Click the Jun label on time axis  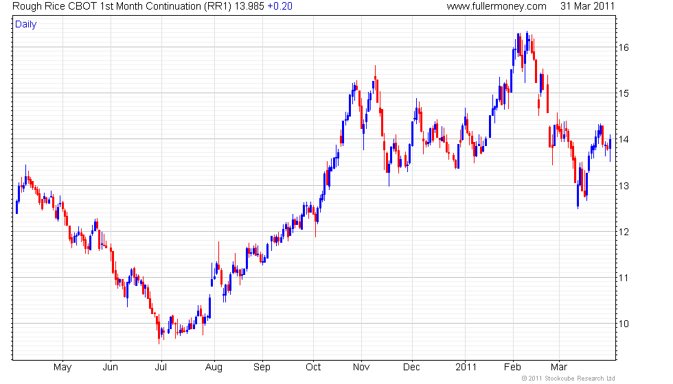(x=111, y=368)
